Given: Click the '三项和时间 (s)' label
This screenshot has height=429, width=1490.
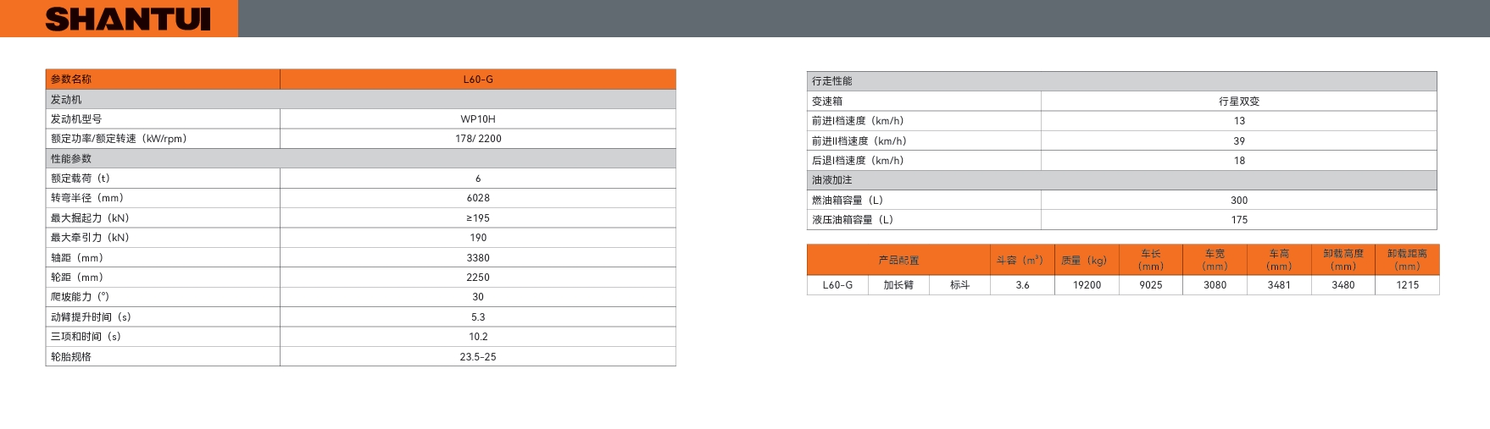Looking at the screenshot, I should [86, 337].
